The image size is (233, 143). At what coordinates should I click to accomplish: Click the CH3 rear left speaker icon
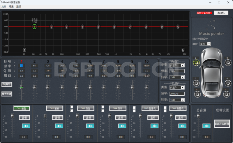pos(90,126)
